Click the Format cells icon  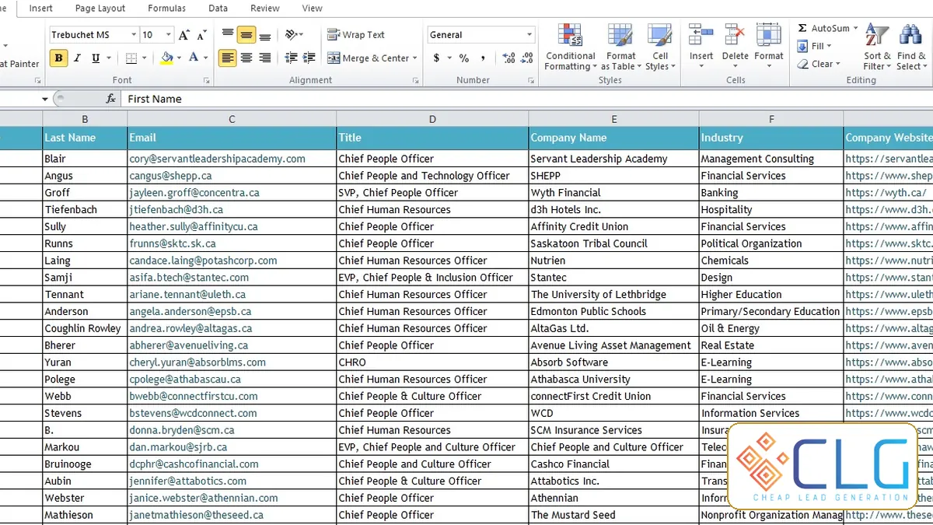pyautogui.click(x=769, y=36)
